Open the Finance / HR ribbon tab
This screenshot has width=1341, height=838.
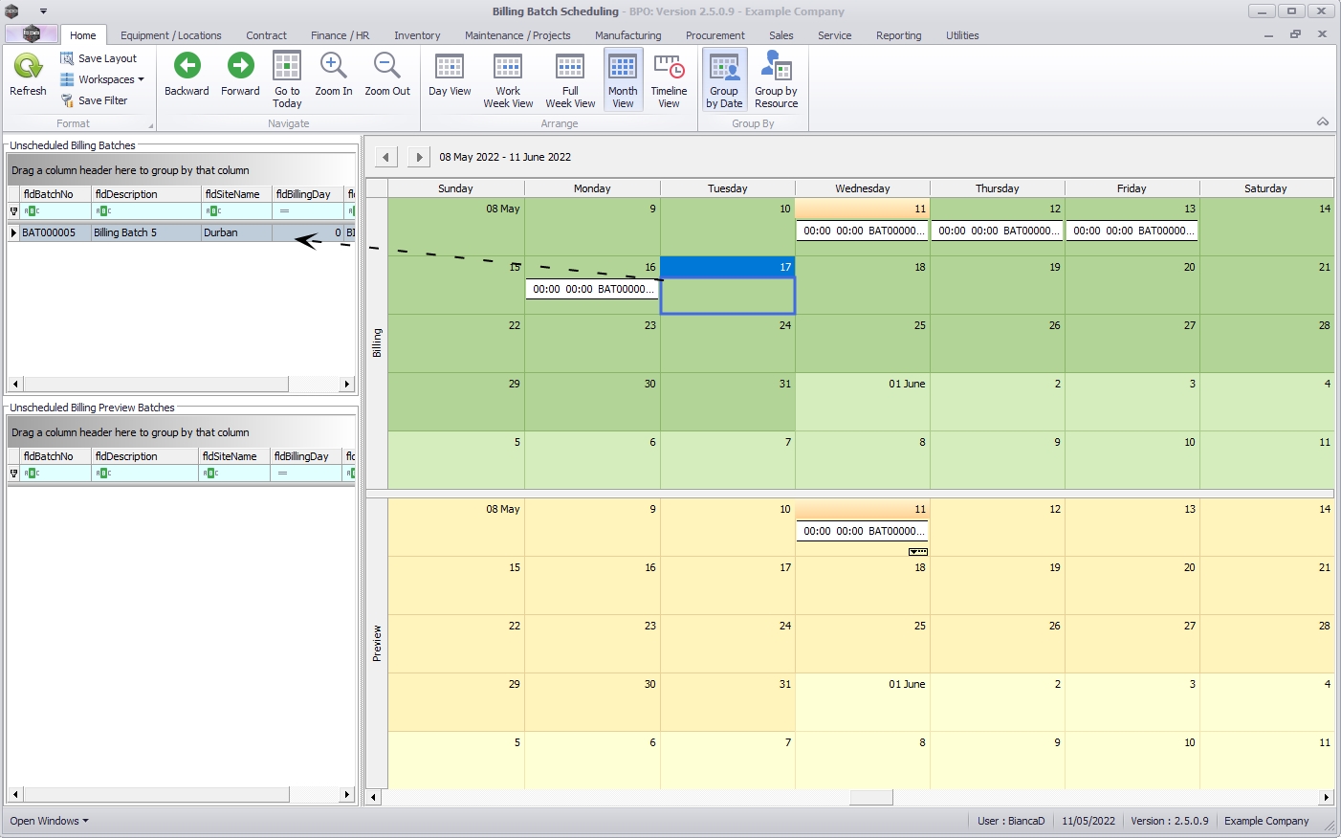click(340, 35)
